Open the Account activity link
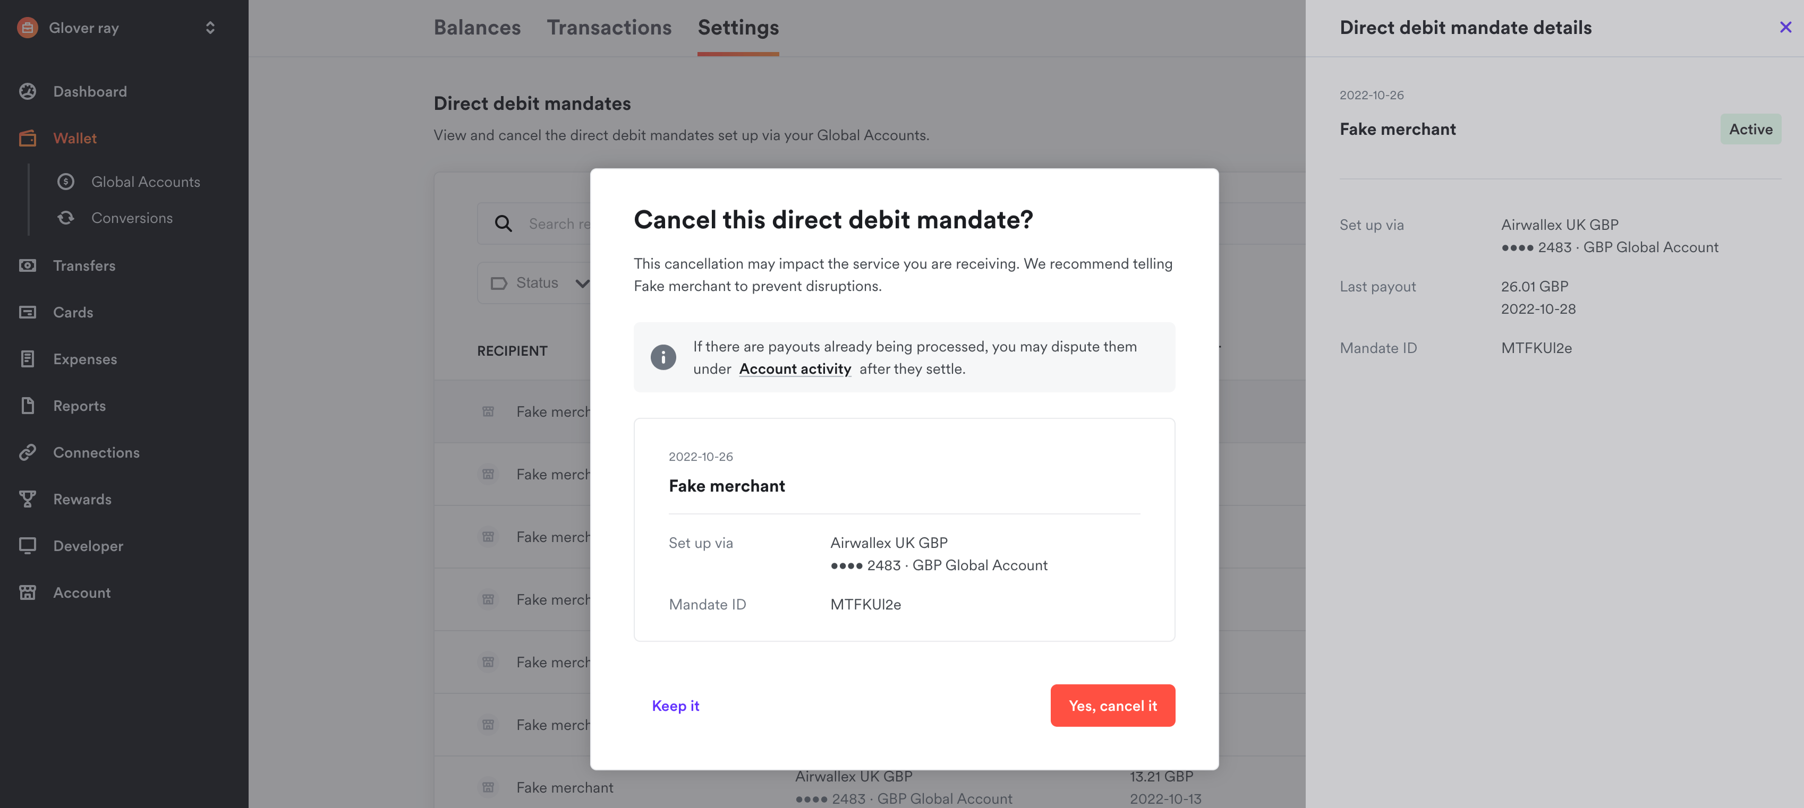 pyautogui.click(x=795, y=368)
